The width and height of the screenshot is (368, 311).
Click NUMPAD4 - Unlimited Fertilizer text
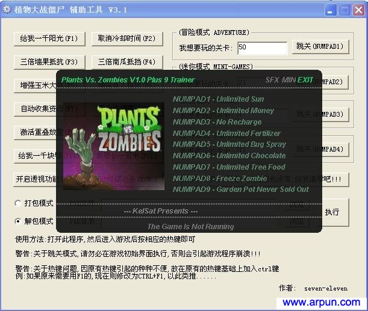227,134
